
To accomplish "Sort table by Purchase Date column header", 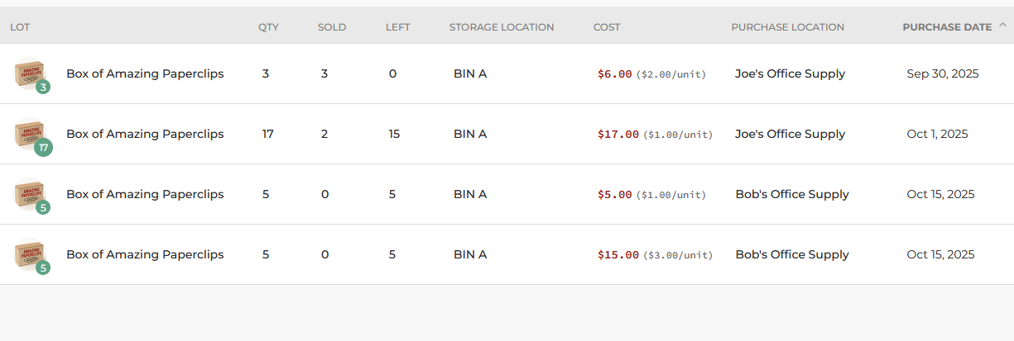I will click(946, 27).
